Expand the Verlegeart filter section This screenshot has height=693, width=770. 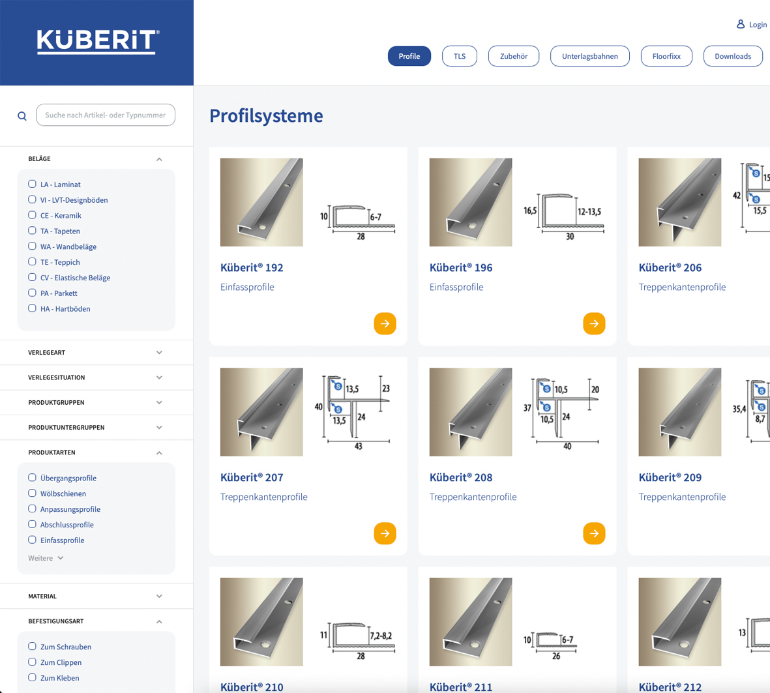point(159,353)
